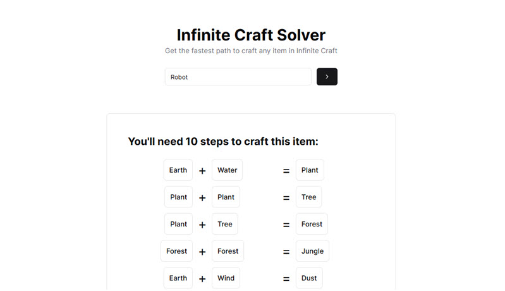Click the Tree result chip in second row
Viewport: 505px width, 291px height.
click(308, 197)
